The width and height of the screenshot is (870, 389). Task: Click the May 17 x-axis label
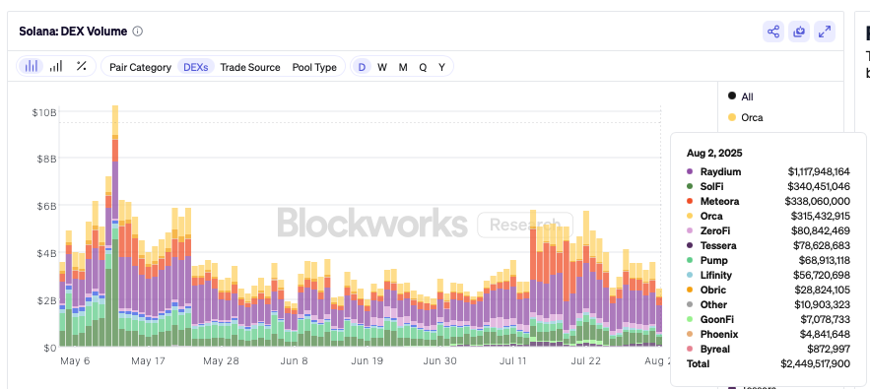pos(148,361)
